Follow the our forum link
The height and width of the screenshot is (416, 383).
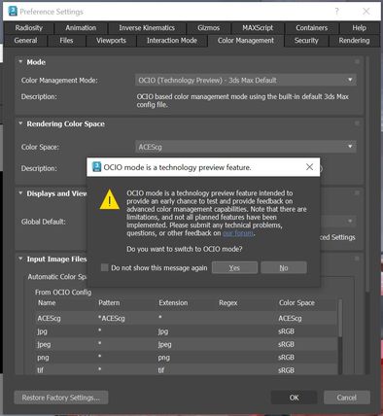238,233
